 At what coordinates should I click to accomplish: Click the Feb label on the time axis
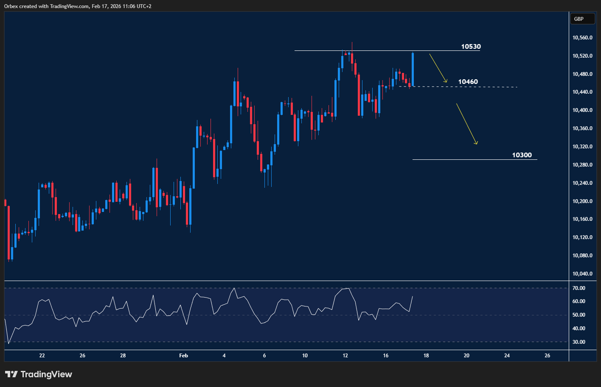pyautogui.click(x=183, y=356)
